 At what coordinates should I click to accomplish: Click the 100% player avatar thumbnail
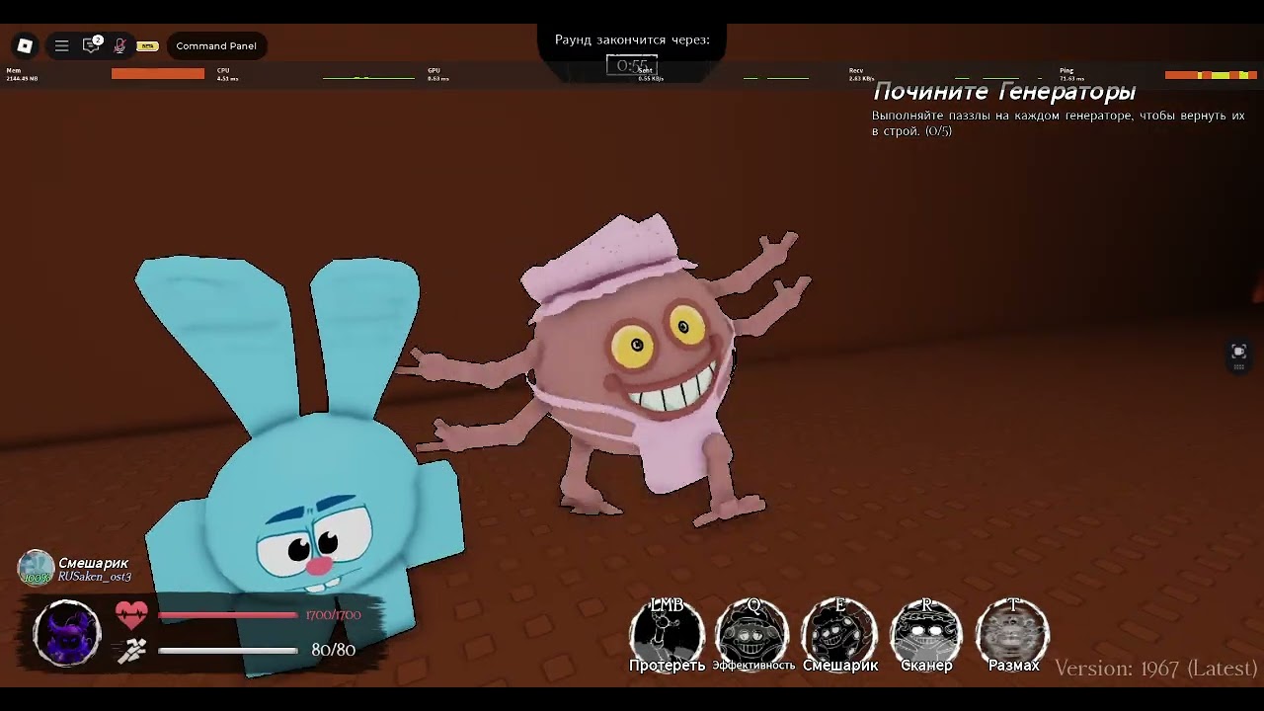tap(36, 568)
